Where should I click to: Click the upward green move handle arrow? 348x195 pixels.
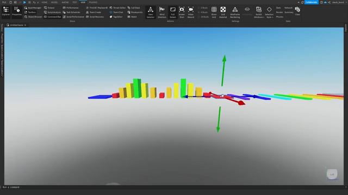click(223, 70)
